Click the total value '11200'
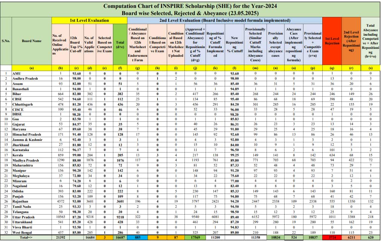 pos(215,237)
